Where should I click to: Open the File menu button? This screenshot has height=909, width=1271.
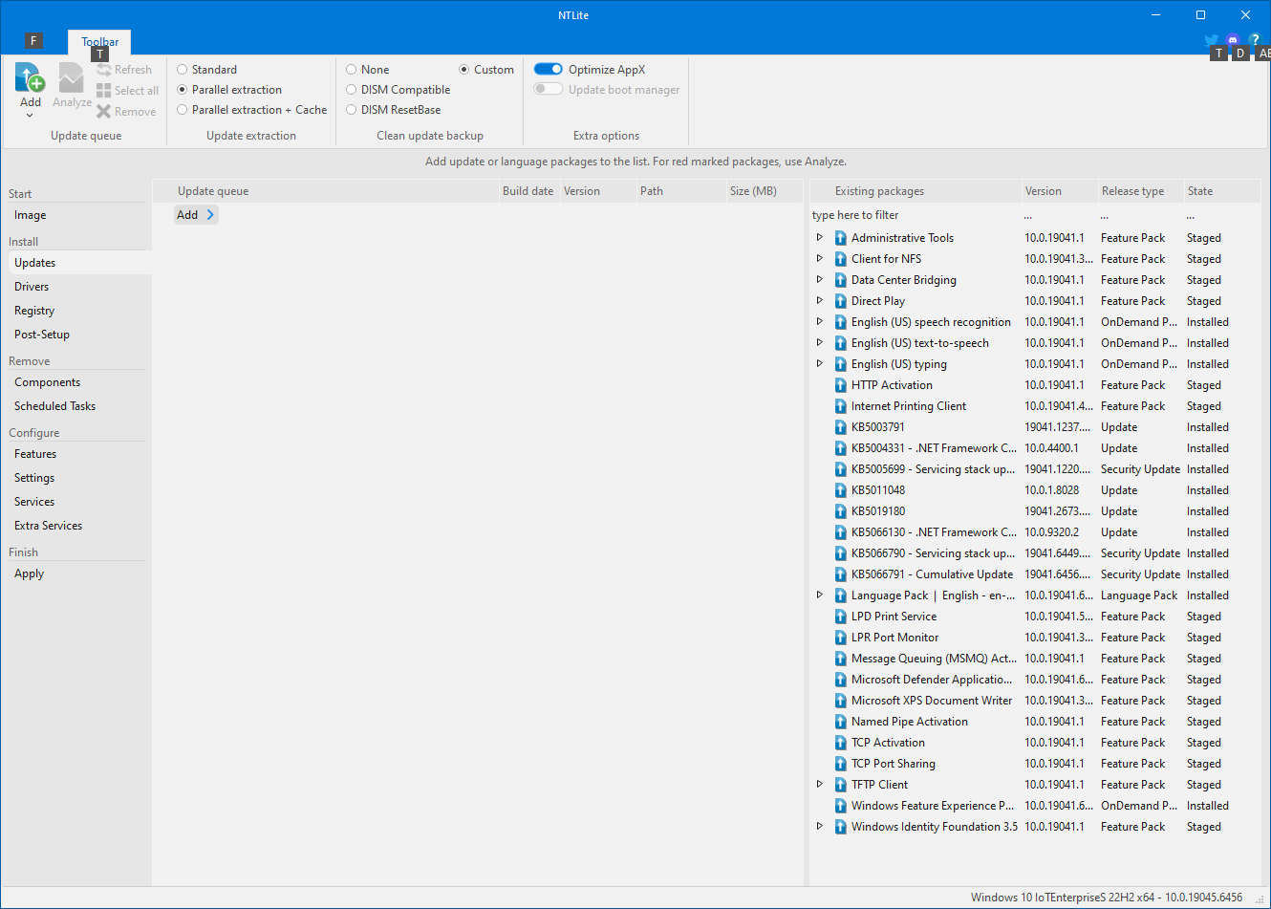34,40
